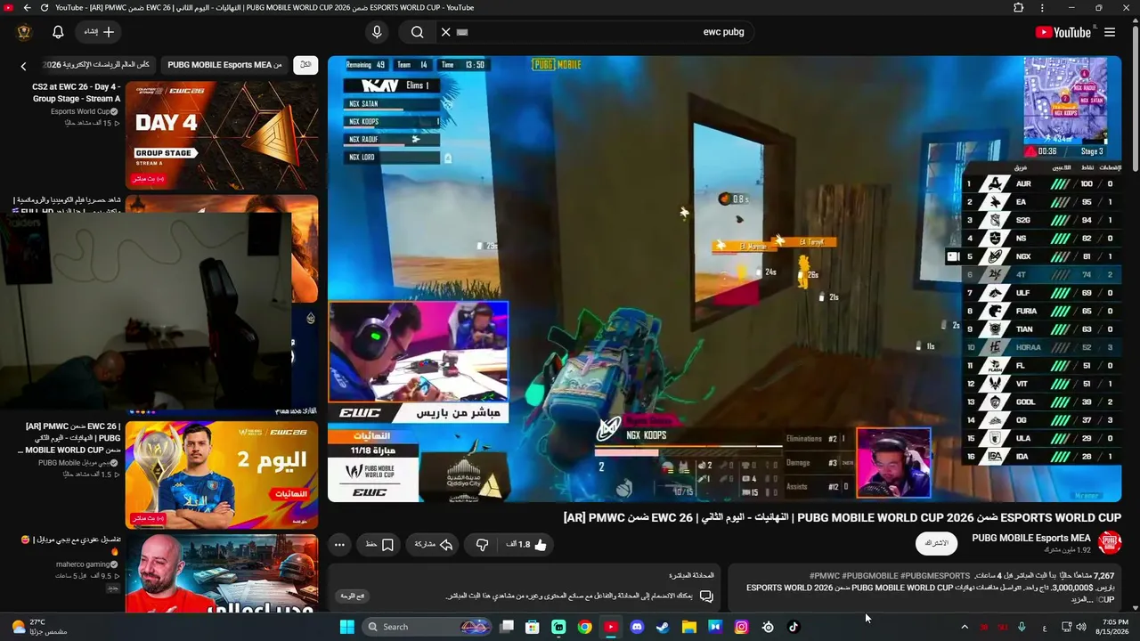Open the 'اليوم 2' PMWC finals thumbnail
Image resolution: width=1140 pixels, height=641 pixels.
(222, 475)
